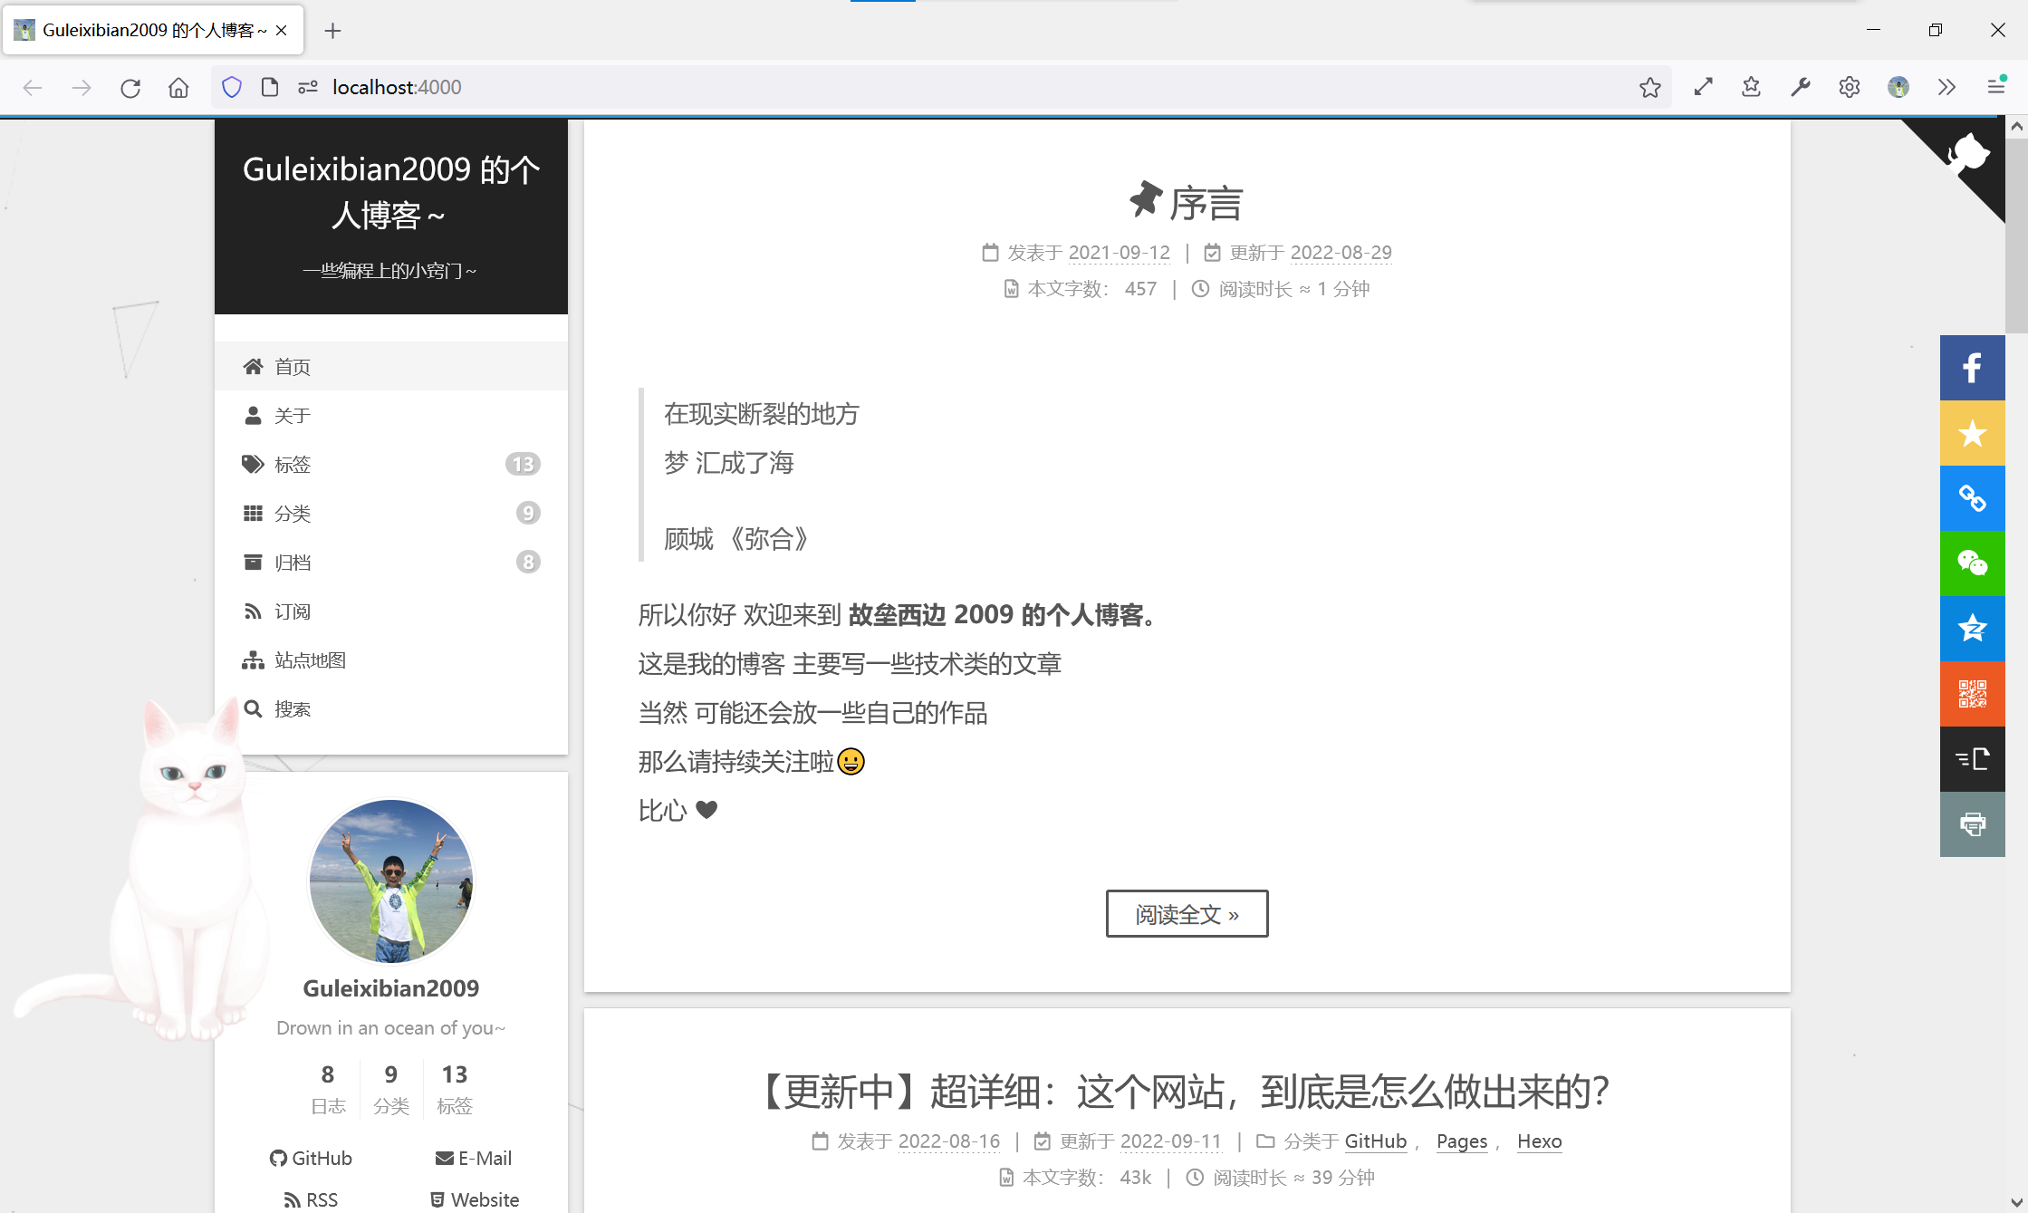Go to 标签 tags menu item
Image resolution: width=2028 pixels, height=1213 pixels.
293,465
